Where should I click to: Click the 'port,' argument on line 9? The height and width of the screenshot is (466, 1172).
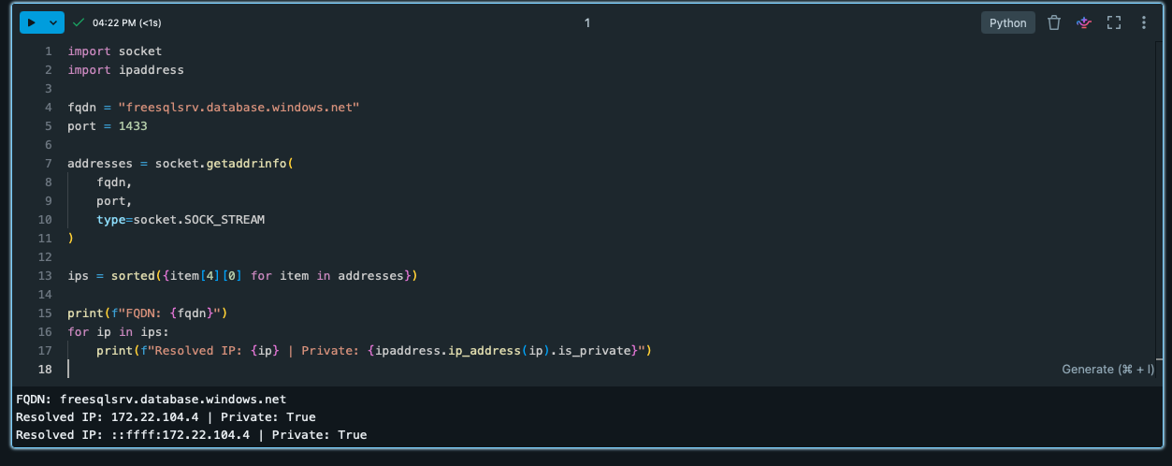[x=114, y=201]
